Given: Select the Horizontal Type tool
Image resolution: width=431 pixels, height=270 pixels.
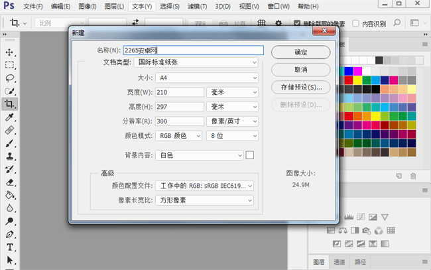Looking at the screenshot, I should (10, 247).
